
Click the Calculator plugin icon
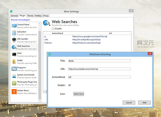(14, 33)
